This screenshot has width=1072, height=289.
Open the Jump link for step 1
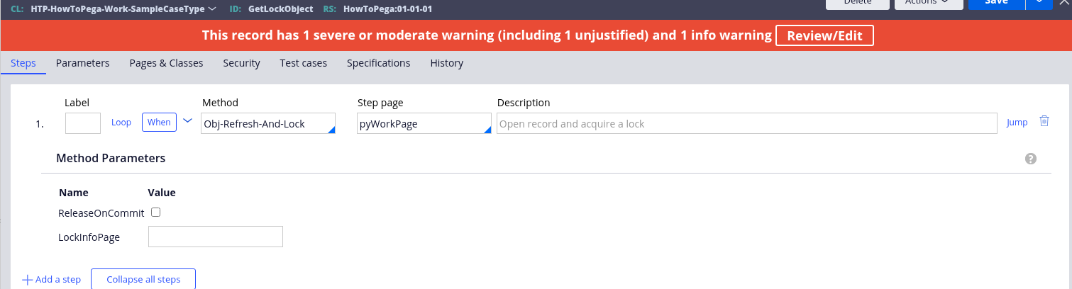coord(1017,123)
